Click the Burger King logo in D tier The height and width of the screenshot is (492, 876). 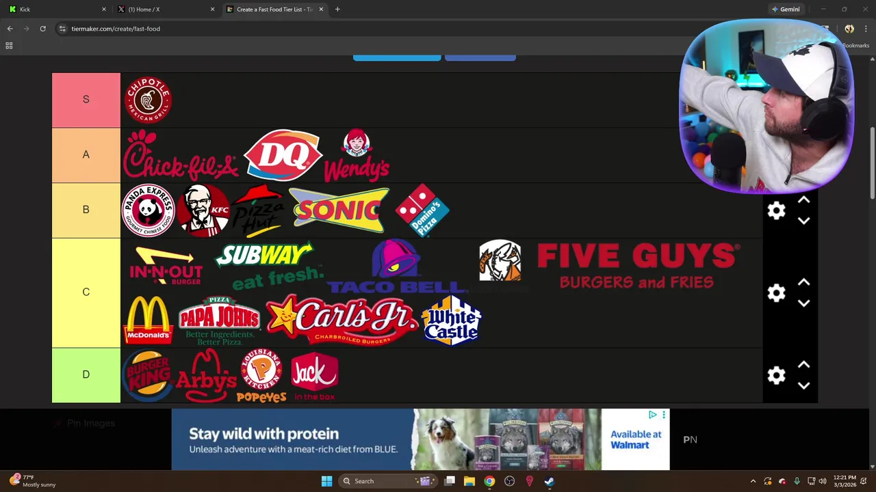point(148,375)
